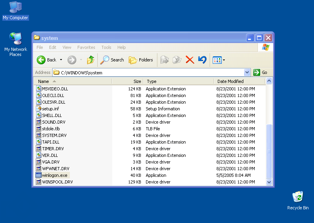Sort by the Date Modified column header

pos(239,81)
